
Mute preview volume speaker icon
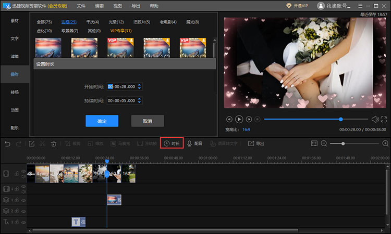(x=375, y=120)
